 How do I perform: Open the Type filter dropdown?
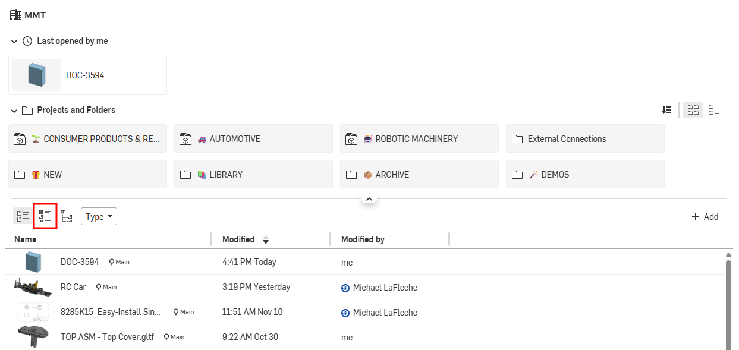(99, 216)
